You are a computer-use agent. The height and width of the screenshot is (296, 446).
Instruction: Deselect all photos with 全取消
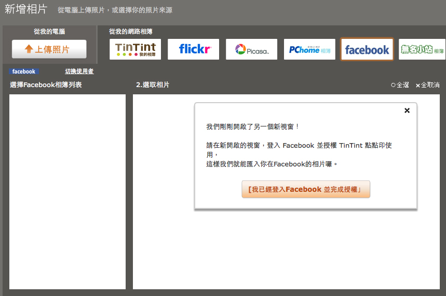(x=427, y=85)
